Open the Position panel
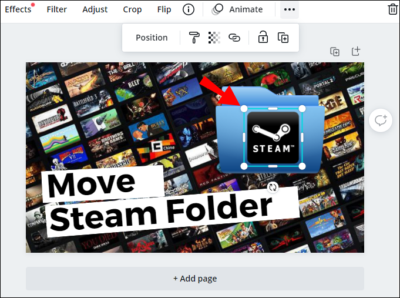Viewport: 400px width, 298px height. click(x=152, y=38)
